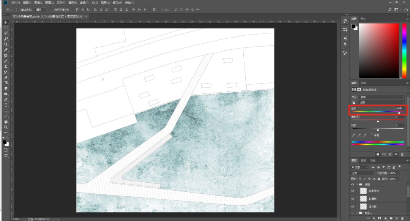The width and height of the screenshot is (410, 221).
Task: Toggle Quick Mask mode icon
Action: tap(6, 150)
